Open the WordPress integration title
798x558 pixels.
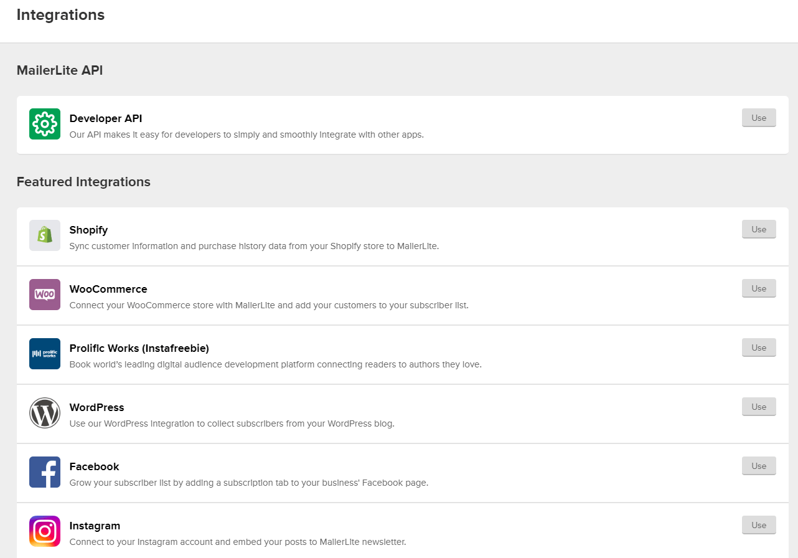[x=96, y=407]
